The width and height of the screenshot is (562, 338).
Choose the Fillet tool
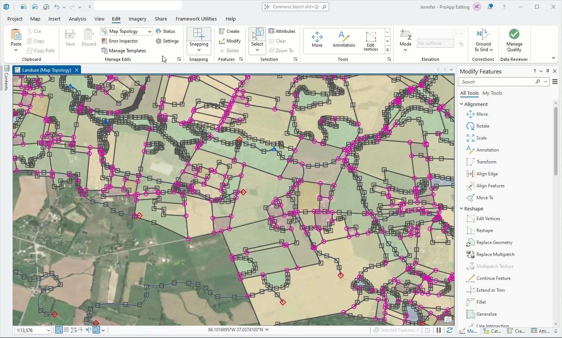tap(476, 302)
